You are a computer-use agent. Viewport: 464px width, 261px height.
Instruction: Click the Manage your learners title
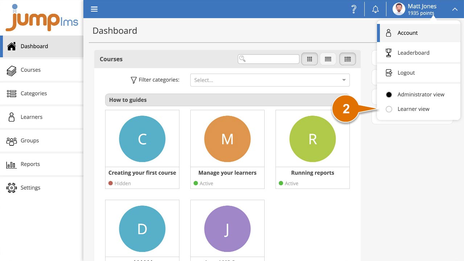227,173
